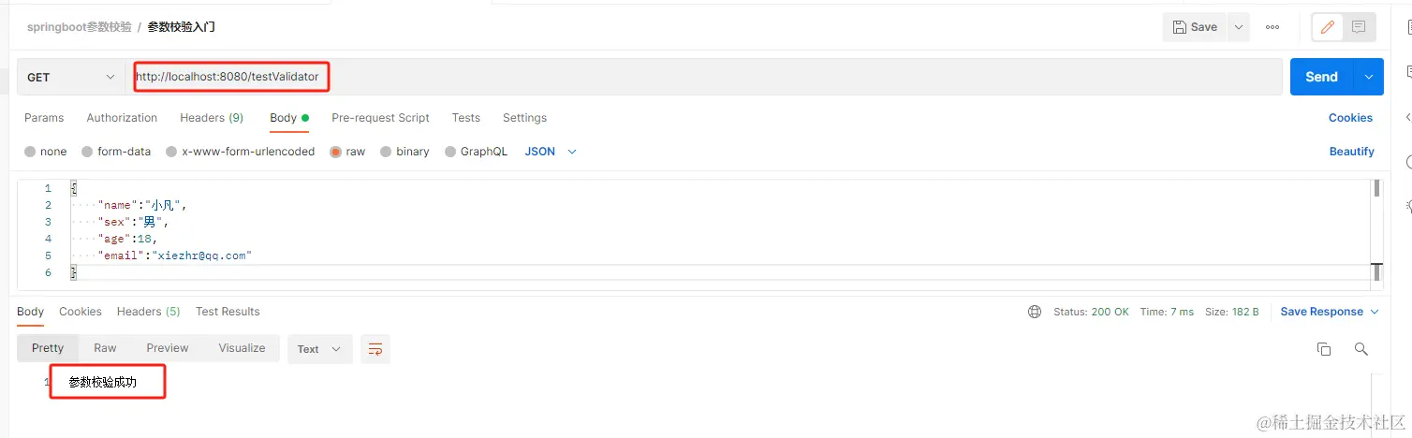Open the Cookies link
This screenshot has height=438, width=1412.
[x=1350, y=118]
